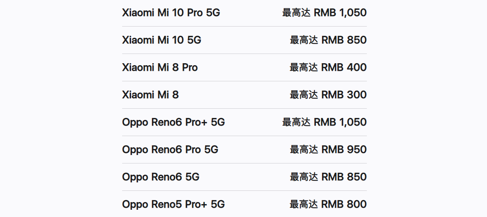
Task: Click the Oppo Reno6 Pro 5G model name
Action: point(170,150)
